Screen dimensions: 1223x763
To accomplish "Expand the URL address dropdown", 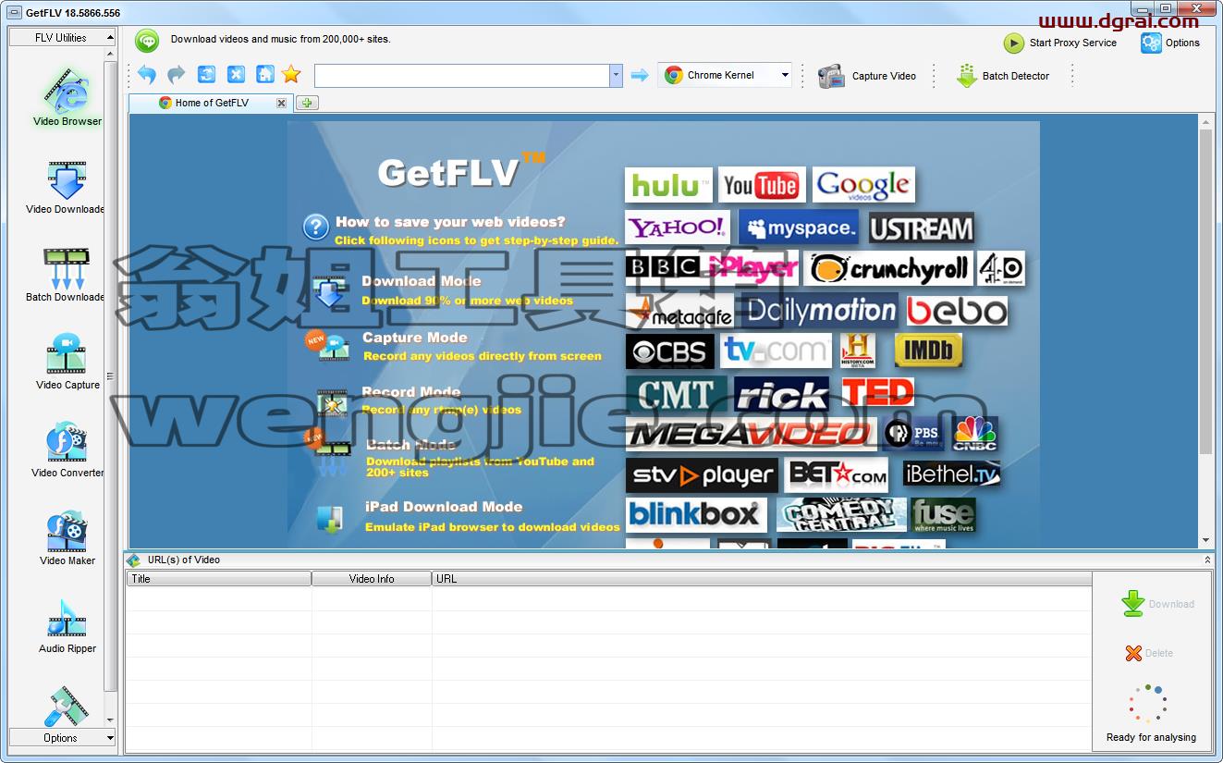I will (616, 76).
